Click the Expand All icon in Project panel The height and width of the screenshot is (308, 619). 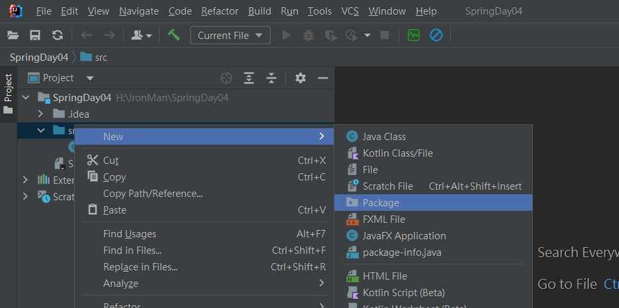[x=249, y=78]
